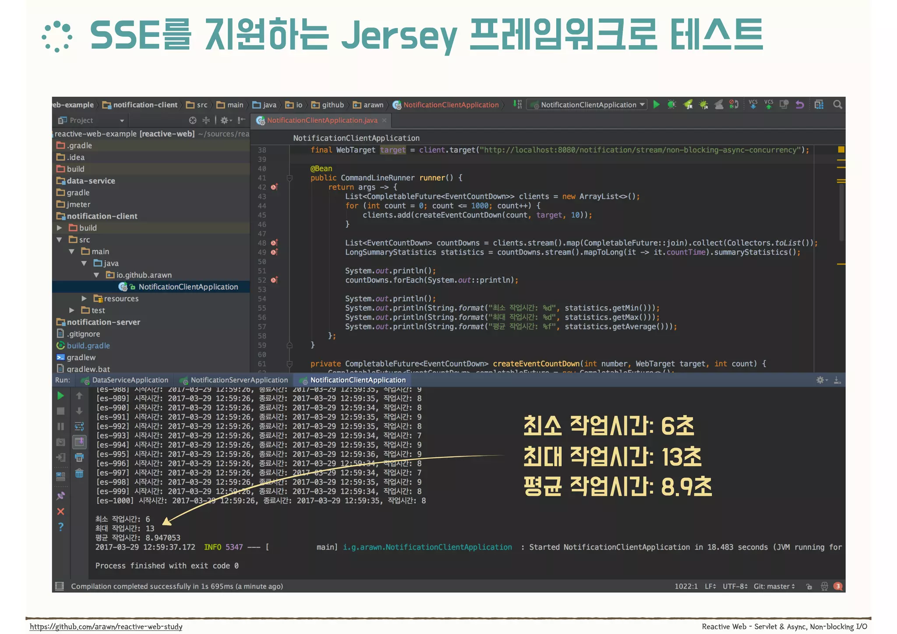Viewport: 897px width, 634px height.
Task: Click VCS Update Project blue arrow icon
Action: click(x=753, y=104)
